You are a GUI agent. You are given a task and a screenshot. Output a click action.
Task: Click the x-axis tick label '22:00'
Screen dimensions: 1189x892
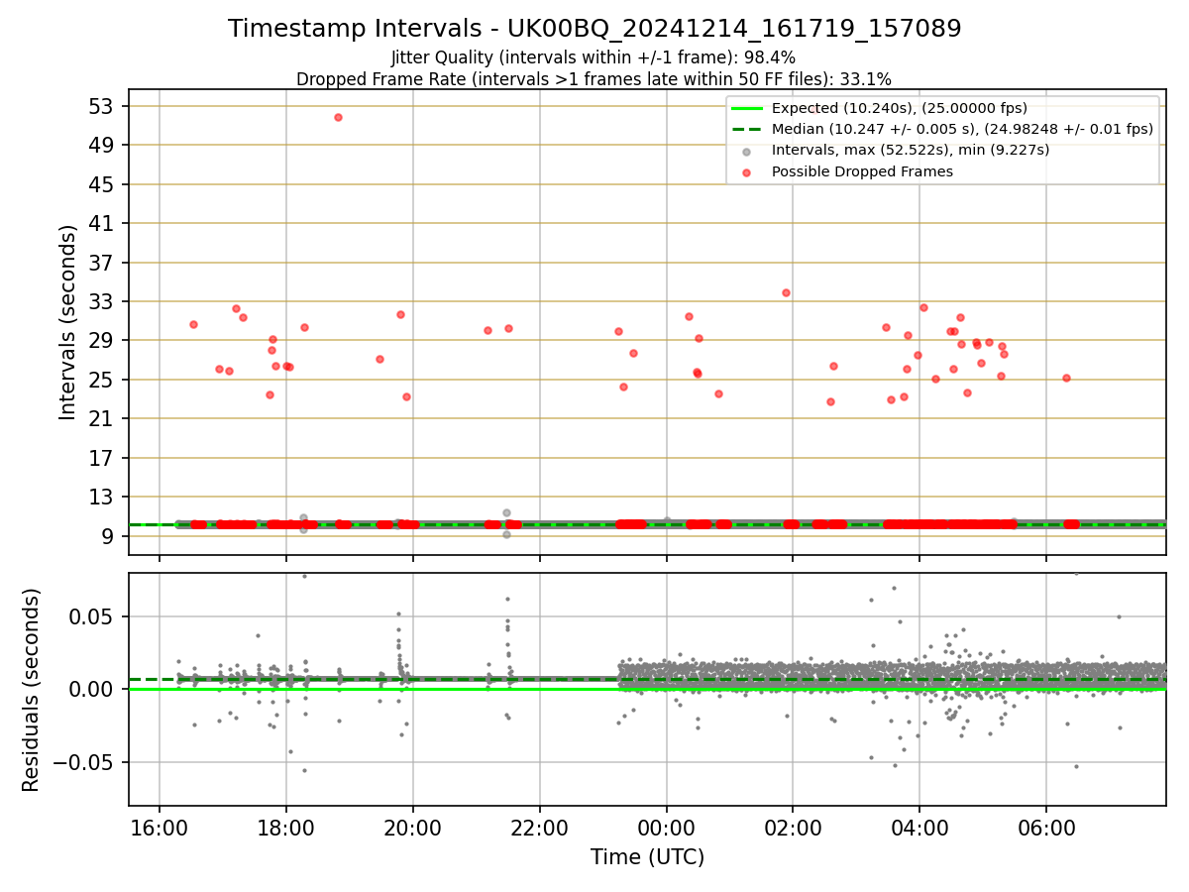(540, 828)
